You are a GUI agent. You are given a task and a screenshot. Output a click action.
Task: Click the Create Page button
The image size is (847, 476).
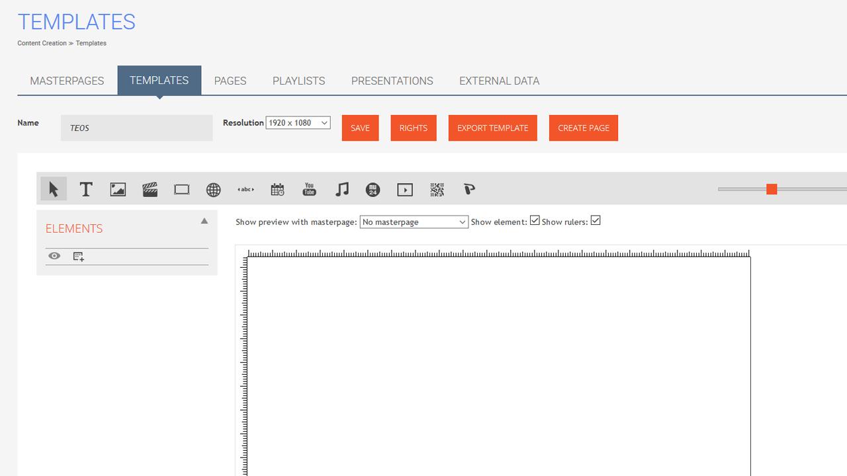[584, 128]
